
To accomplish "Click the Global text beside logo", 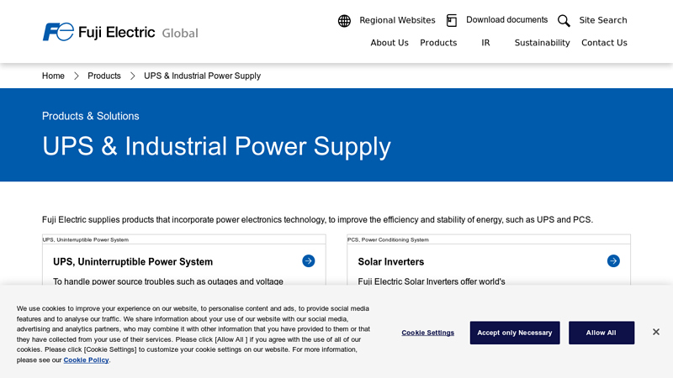I will click(x=180, y=33).
